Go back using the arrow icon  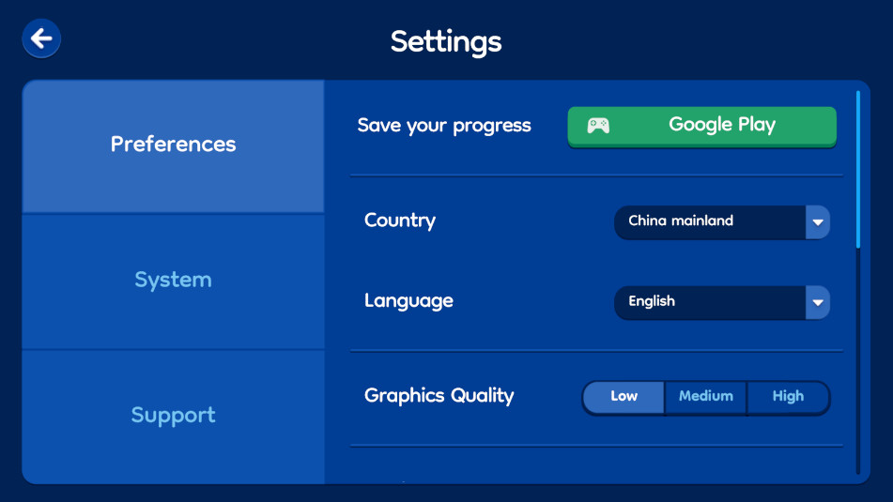click(41, 38)
